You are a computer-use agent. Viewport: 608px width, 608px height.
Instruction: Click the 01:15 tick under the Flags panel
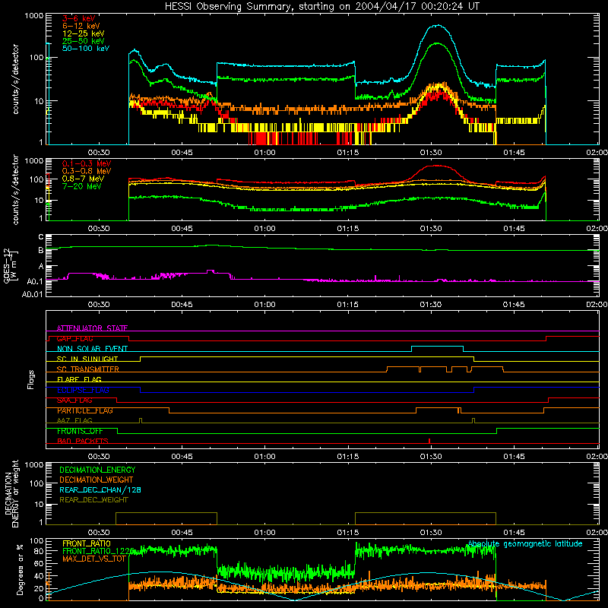[x=348, y=457]
